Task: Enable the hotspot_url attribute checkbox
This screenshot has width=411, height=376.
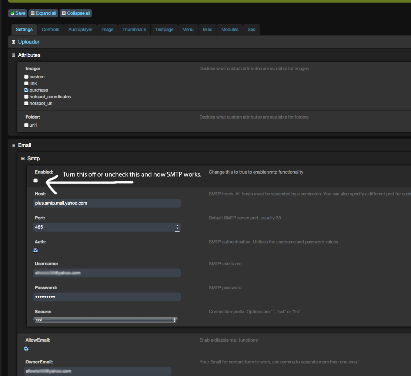Action: pyautogui.click(x=26, y=103)
